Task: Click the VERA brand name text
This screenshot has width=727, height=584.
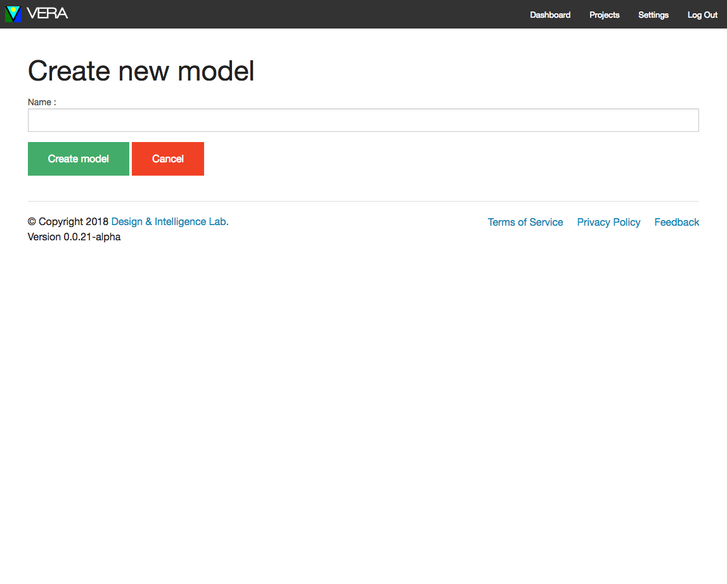Action: (x=48, y=13)
